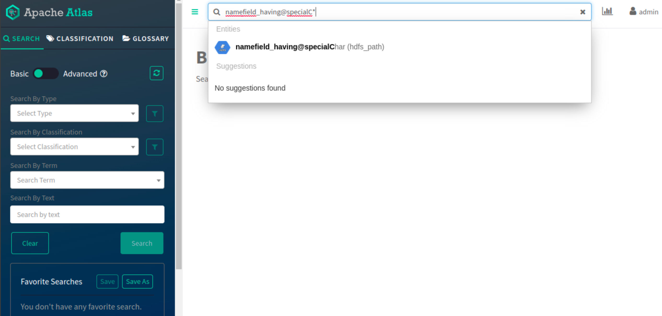Open the Search Term dropdown

[87, 180]
